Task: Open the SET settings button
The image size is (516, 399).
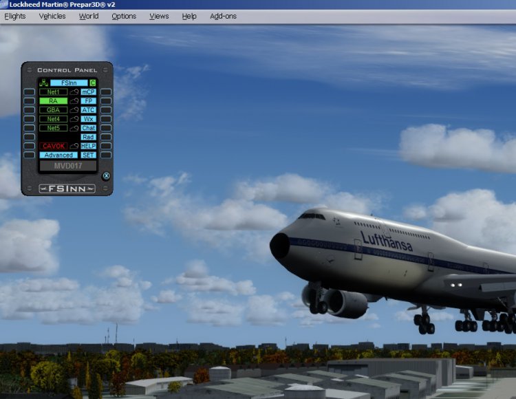Action: 88,155
